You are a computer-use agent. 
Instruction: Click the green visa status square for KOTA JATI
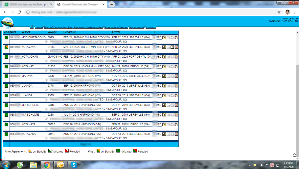click(6, 67)
